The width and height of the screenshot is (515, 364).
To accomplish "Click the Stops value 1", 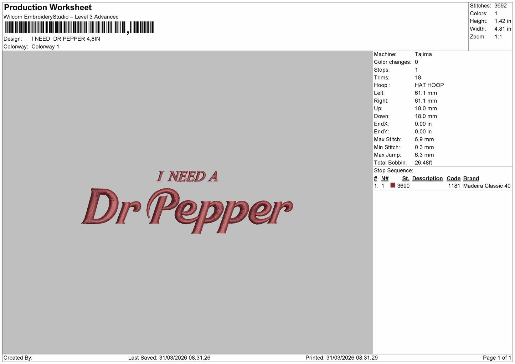I will [x=416, y=70].
